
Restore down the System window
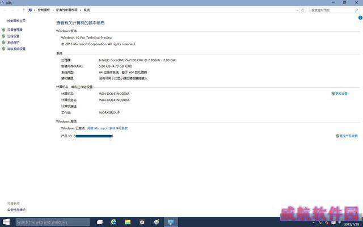point(344,2)
